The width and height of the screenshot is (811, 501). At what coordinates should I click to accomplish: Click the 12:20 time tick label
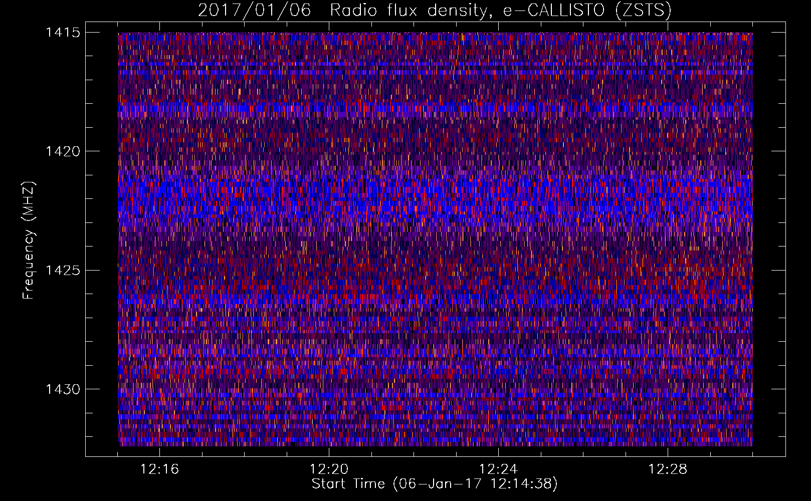point(329,469)
